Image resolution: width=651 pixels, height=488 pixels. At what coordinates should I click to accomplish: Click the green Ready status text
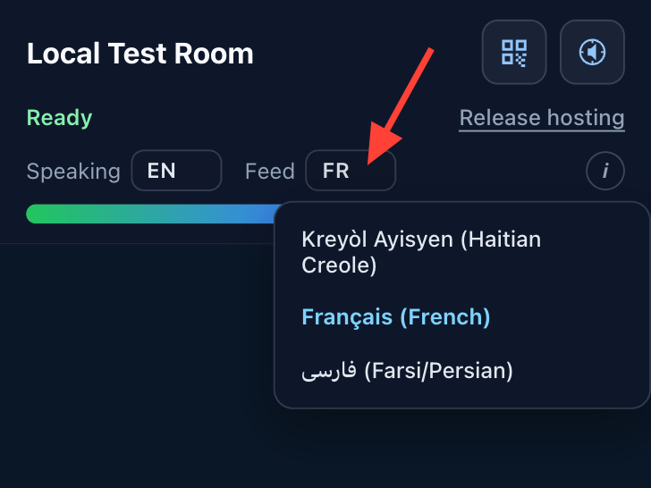click(x=59, y=118)
